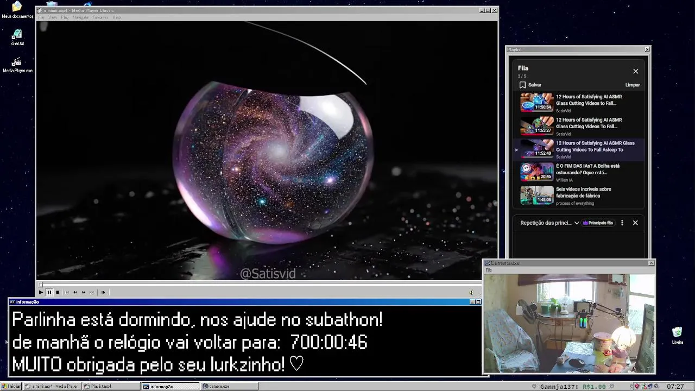Skip to the next track
The height and width of the screenshot is (391, 695).
coord(92,292)
